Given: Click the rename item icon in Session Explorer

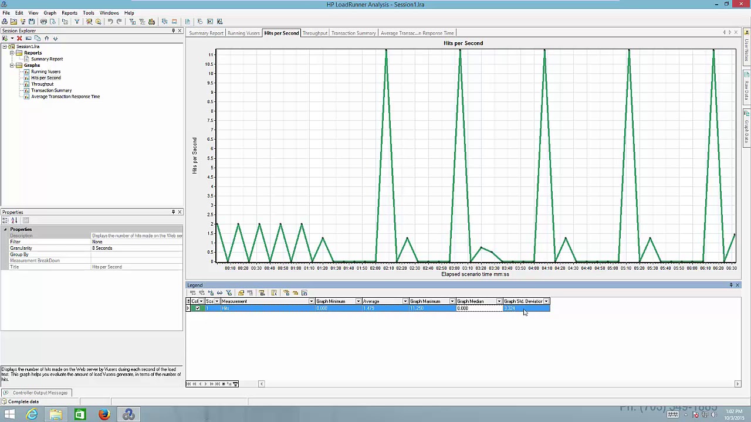Looking at the screenshot, I should coord(28,38).
